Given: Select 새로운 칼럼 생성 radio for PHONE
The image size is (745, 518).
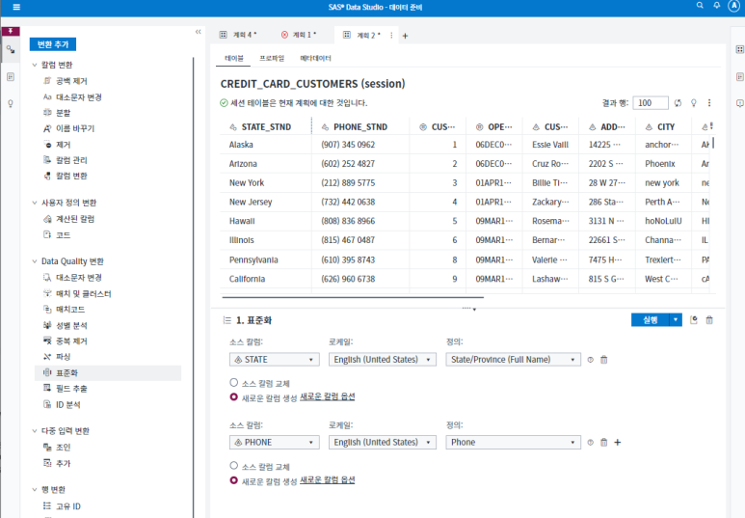Looking at the screenshot, I should [x=234, y=480].
